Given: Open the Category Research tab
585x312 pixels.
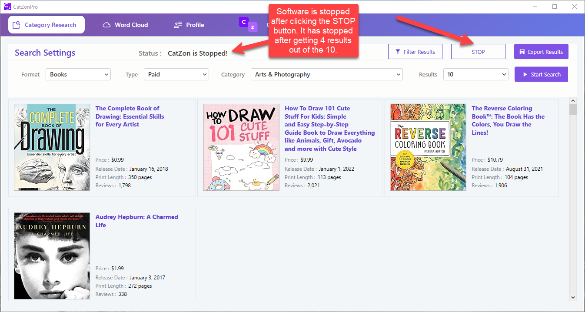Looking at the screenshot, I should pos(46,25).
